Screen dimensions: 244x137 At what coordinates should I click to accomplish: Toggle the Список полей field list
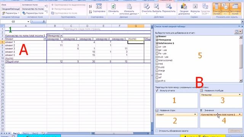click(217, 9)
